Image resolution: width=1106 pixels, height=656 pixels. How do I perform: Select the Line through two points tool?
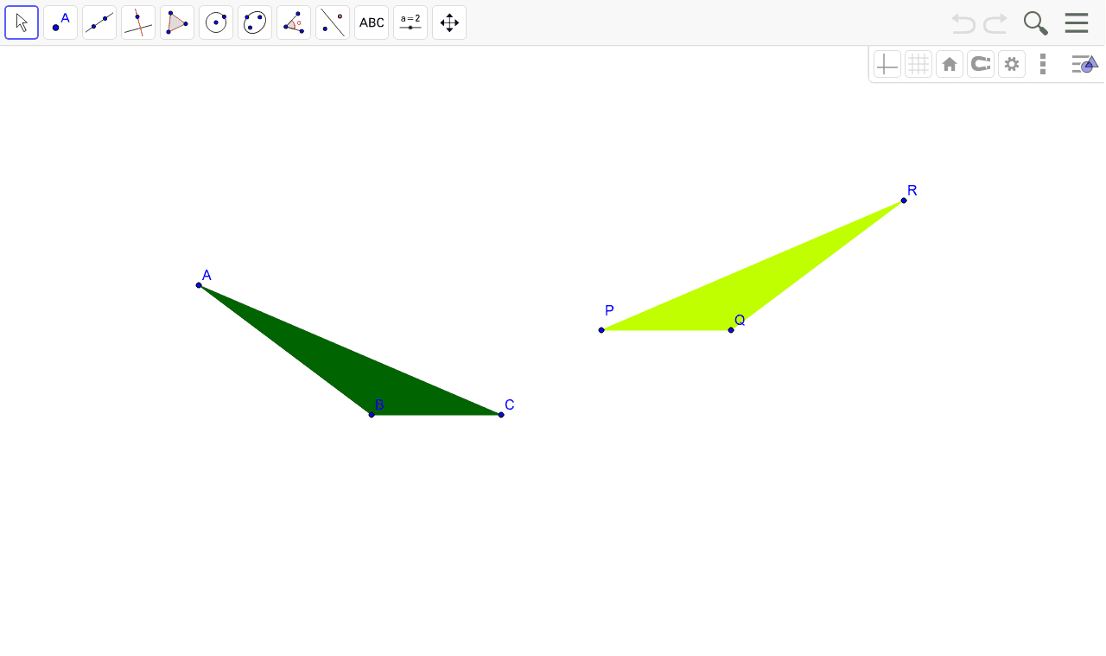pyautogui.click(x=99, y=22)
